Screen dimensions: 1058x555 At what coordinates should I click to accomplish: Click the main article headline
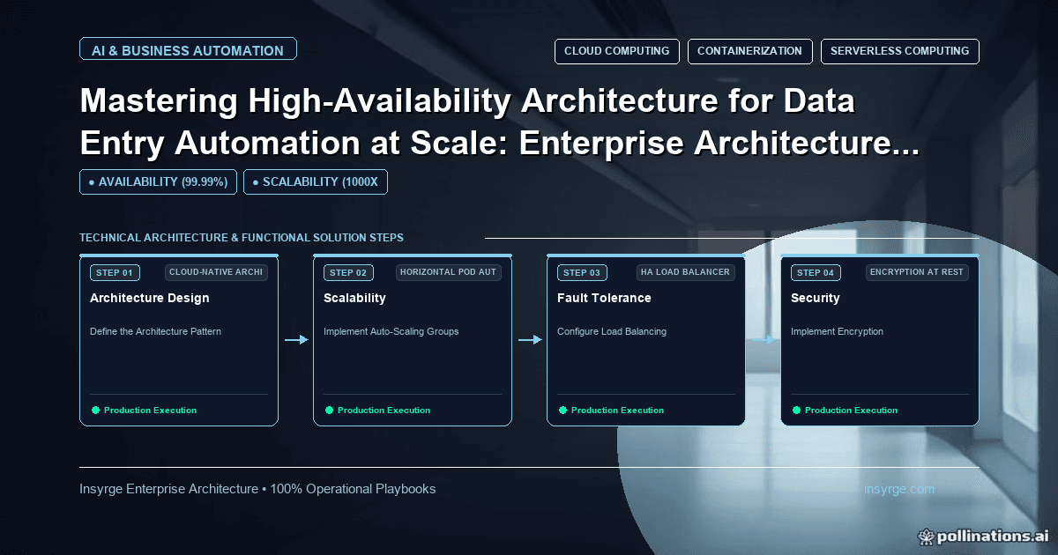(499, 122)
